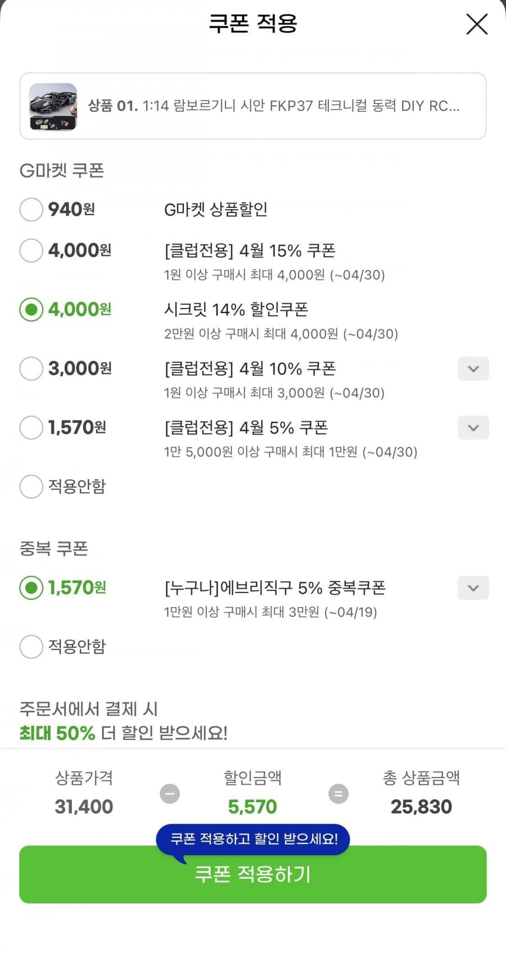The width and height of the screenshot is (506, 954).
Task: Click the 5,570 discount amount value
Action: click(252, 807)
